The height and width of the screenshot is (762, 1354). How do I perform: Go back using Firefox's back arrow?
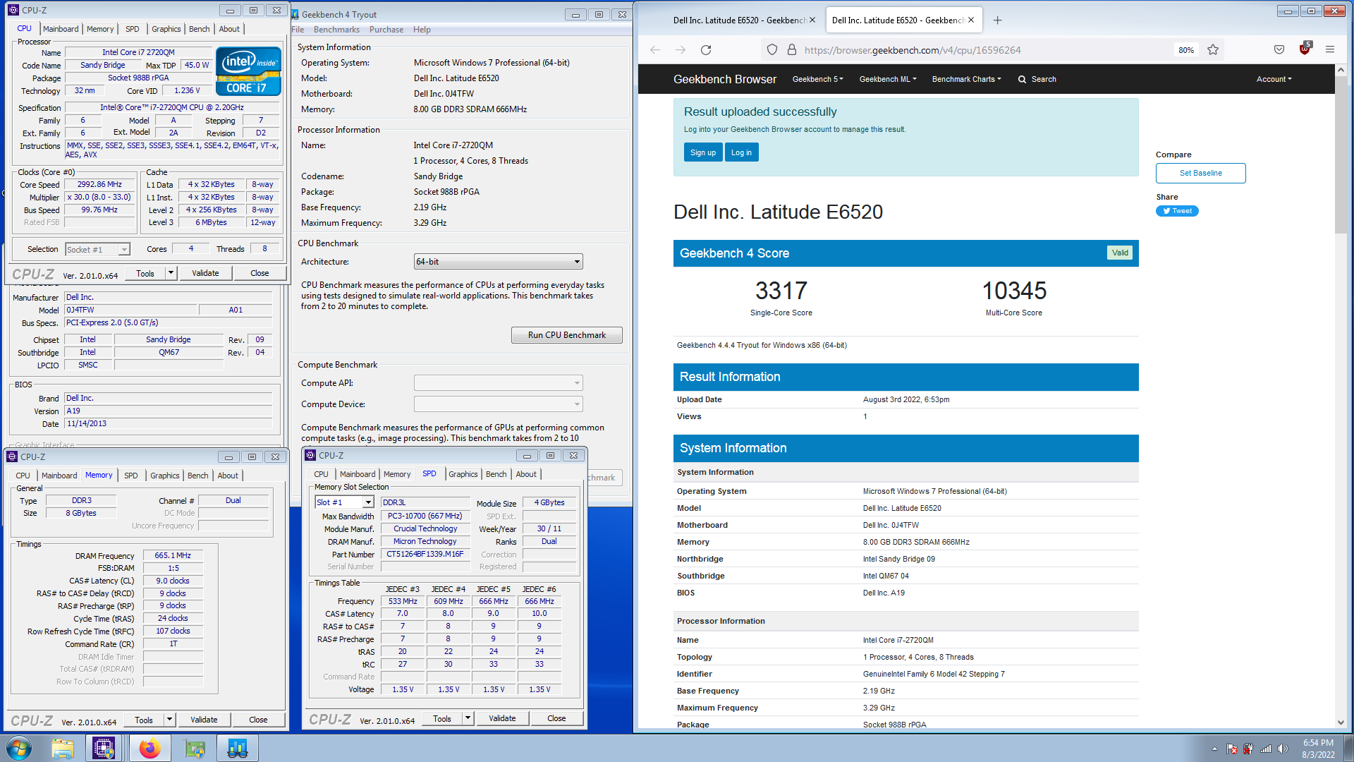(655, 50)
